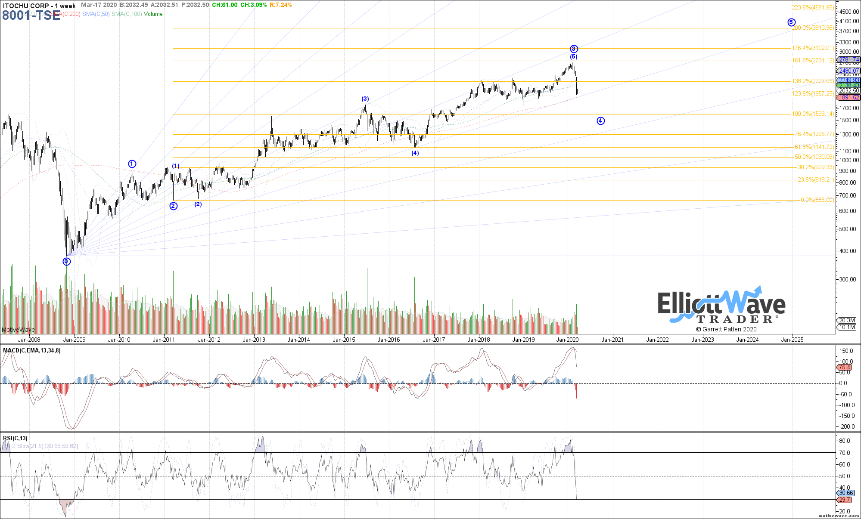The image size is (861, 519).
Task: Click the ITOCHU CORP - 1 week title
Action: tap(39, 6)
